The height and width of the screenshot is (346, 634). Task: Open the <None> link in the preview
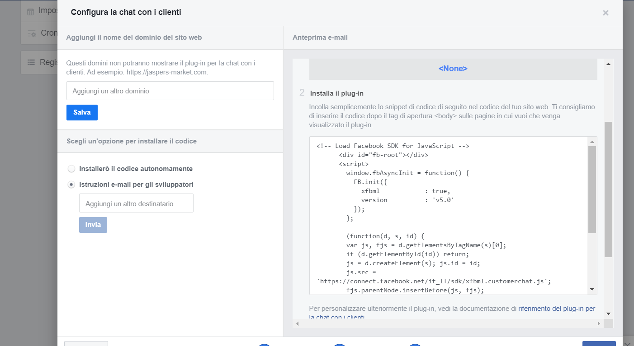(453, 69)
